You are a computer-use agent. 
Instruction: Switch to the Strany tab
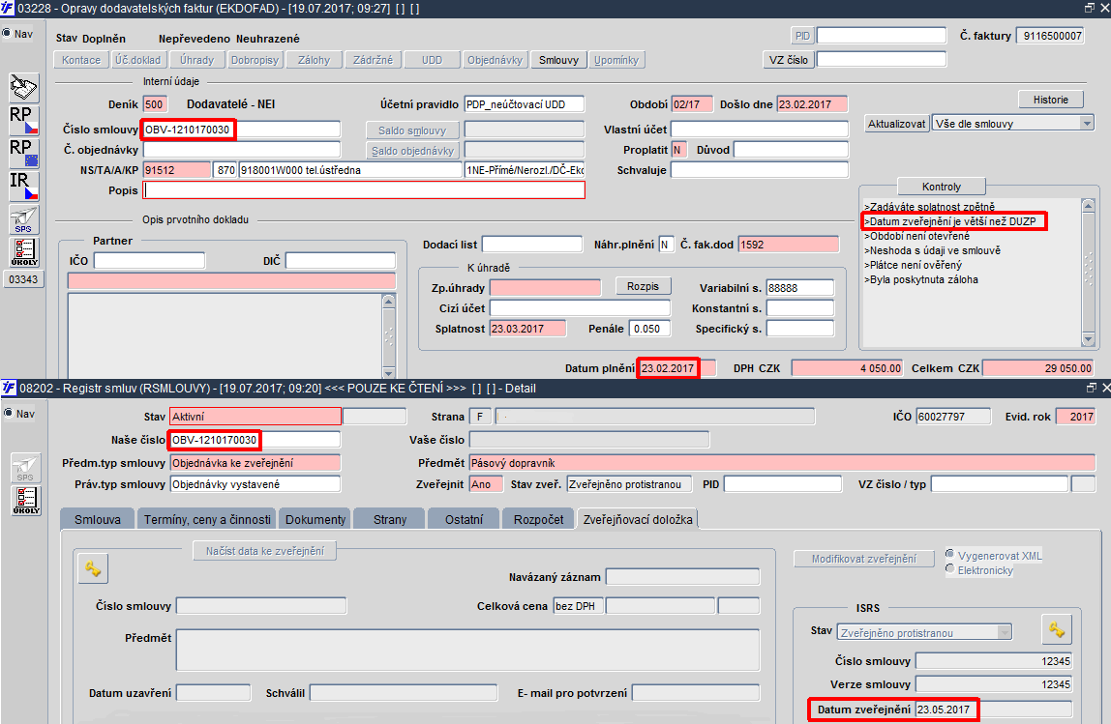coord(390,519)
